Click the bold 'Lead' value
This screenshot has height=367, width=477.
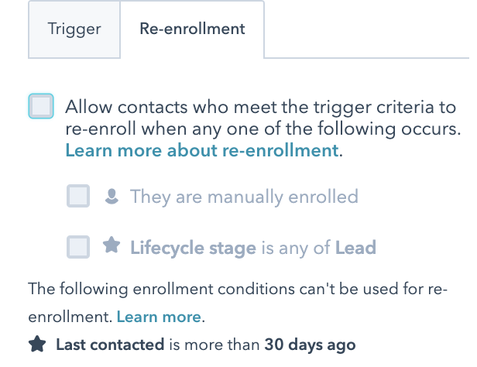(x=355, y=248)
